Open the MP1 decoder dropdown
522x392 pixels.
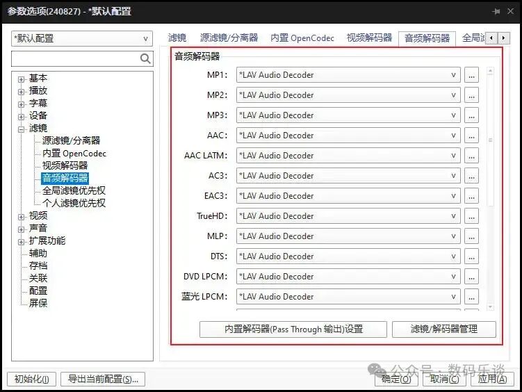point(348,75)
